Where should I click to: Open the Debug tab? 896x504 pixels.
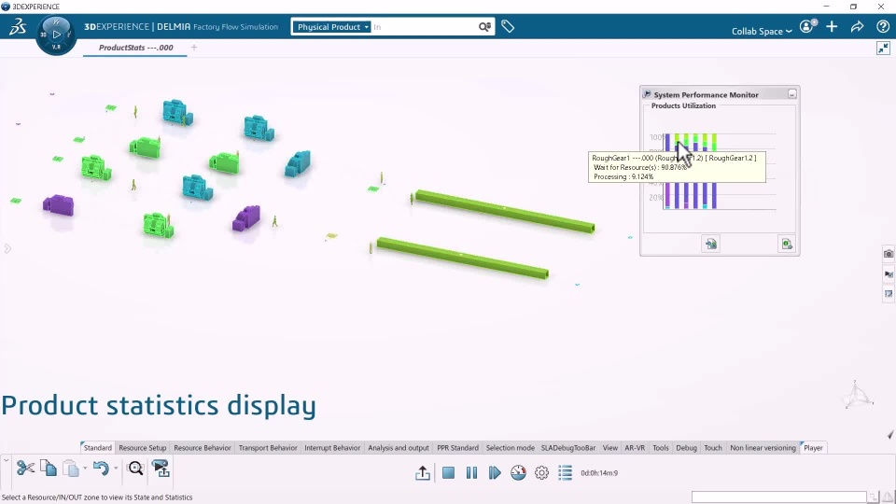click(x=686, y=448)
